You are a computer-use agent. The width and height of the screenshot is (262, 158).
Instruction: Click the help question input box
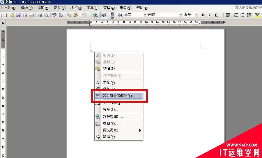[248, 8]
